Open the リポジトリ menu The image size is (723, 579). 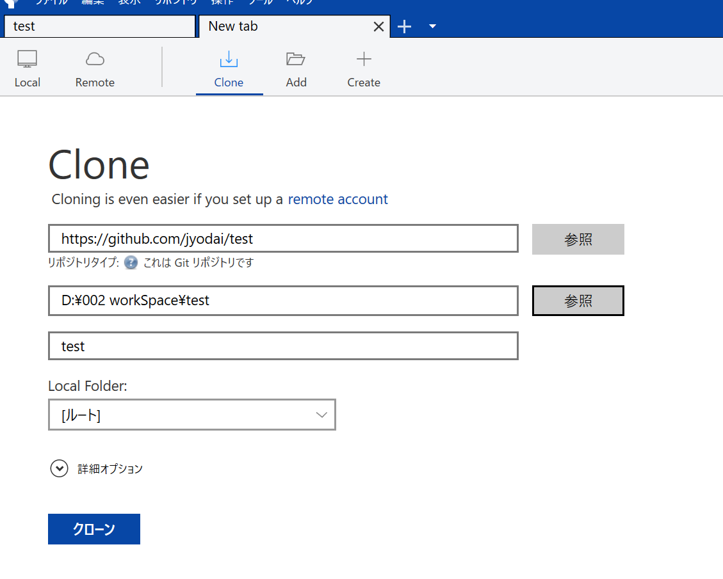coord(176,3)
